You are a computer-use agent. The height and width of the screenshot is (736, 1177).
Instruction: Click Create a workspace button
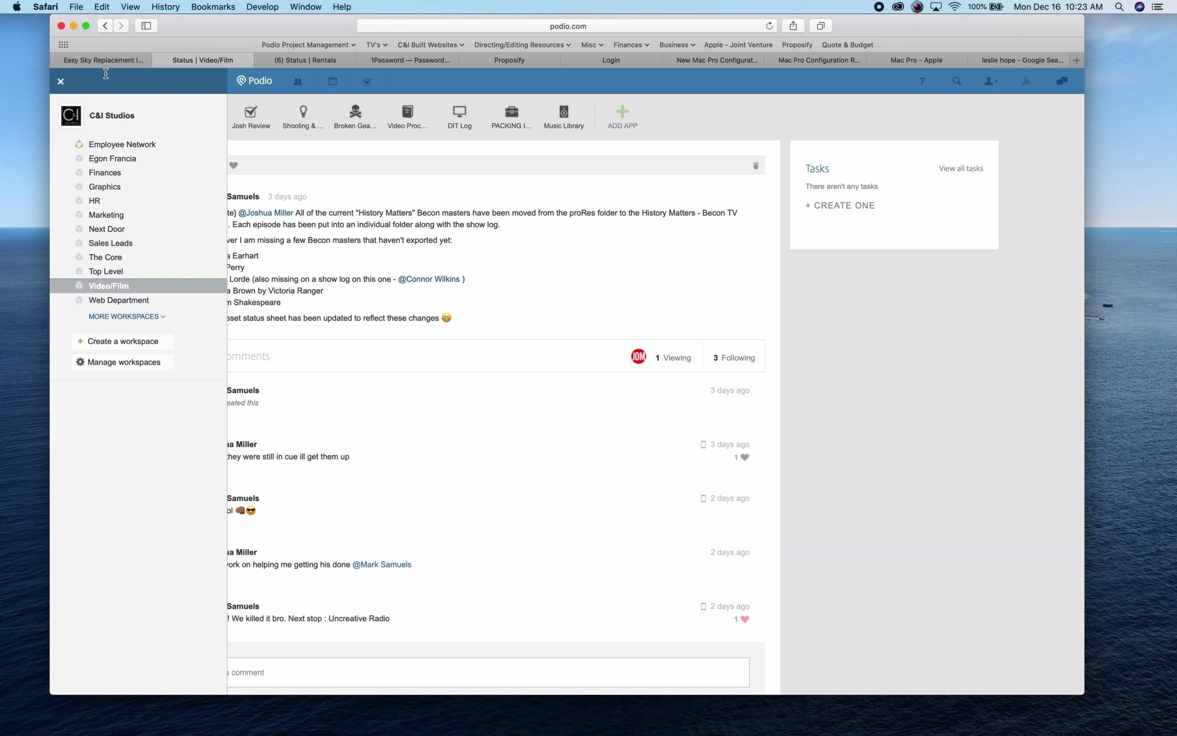(x=123, y=341)
